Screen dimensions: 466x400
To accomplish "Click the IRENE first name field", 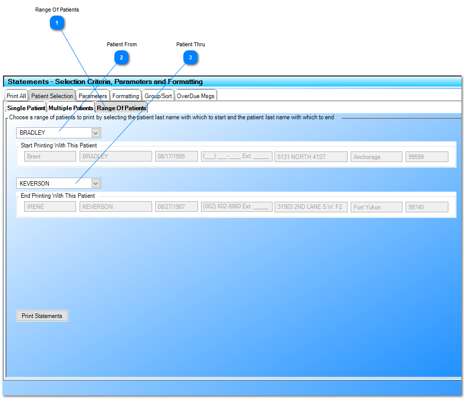I will click(x=50, y=206).
